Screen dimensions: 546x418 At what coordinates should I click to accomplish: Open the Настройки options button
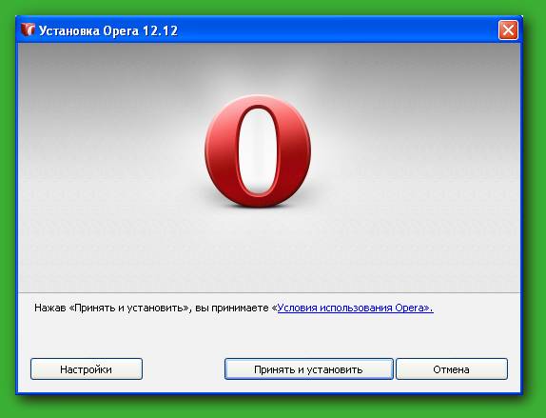(87, 368)
